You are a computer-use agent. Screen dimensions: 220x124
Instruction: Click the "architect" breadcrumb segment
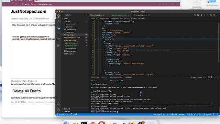133,19
